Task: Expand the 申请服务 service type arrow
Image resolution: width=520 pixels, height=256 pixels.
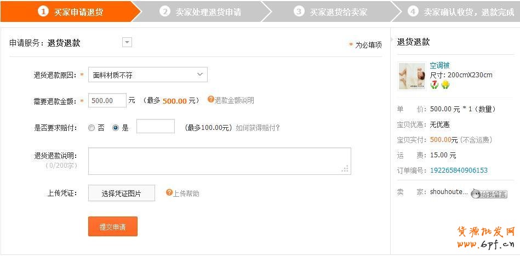Action: tap(127, 42)
